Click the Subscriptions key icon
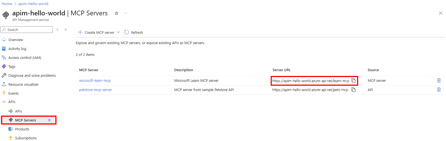 pyautogui.click(x=11, y=138)
